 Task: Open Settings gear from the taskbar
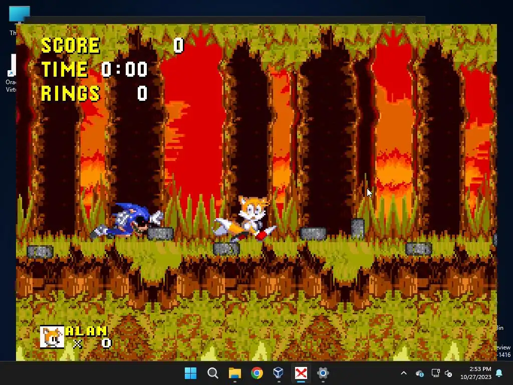(x=323, y=373)
